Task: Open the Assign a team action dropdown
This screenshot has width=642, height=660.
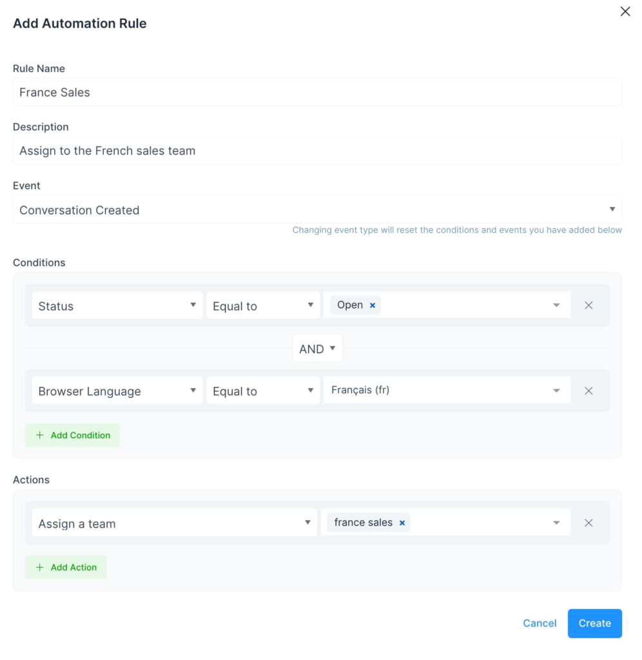Action: click(174, 523)
